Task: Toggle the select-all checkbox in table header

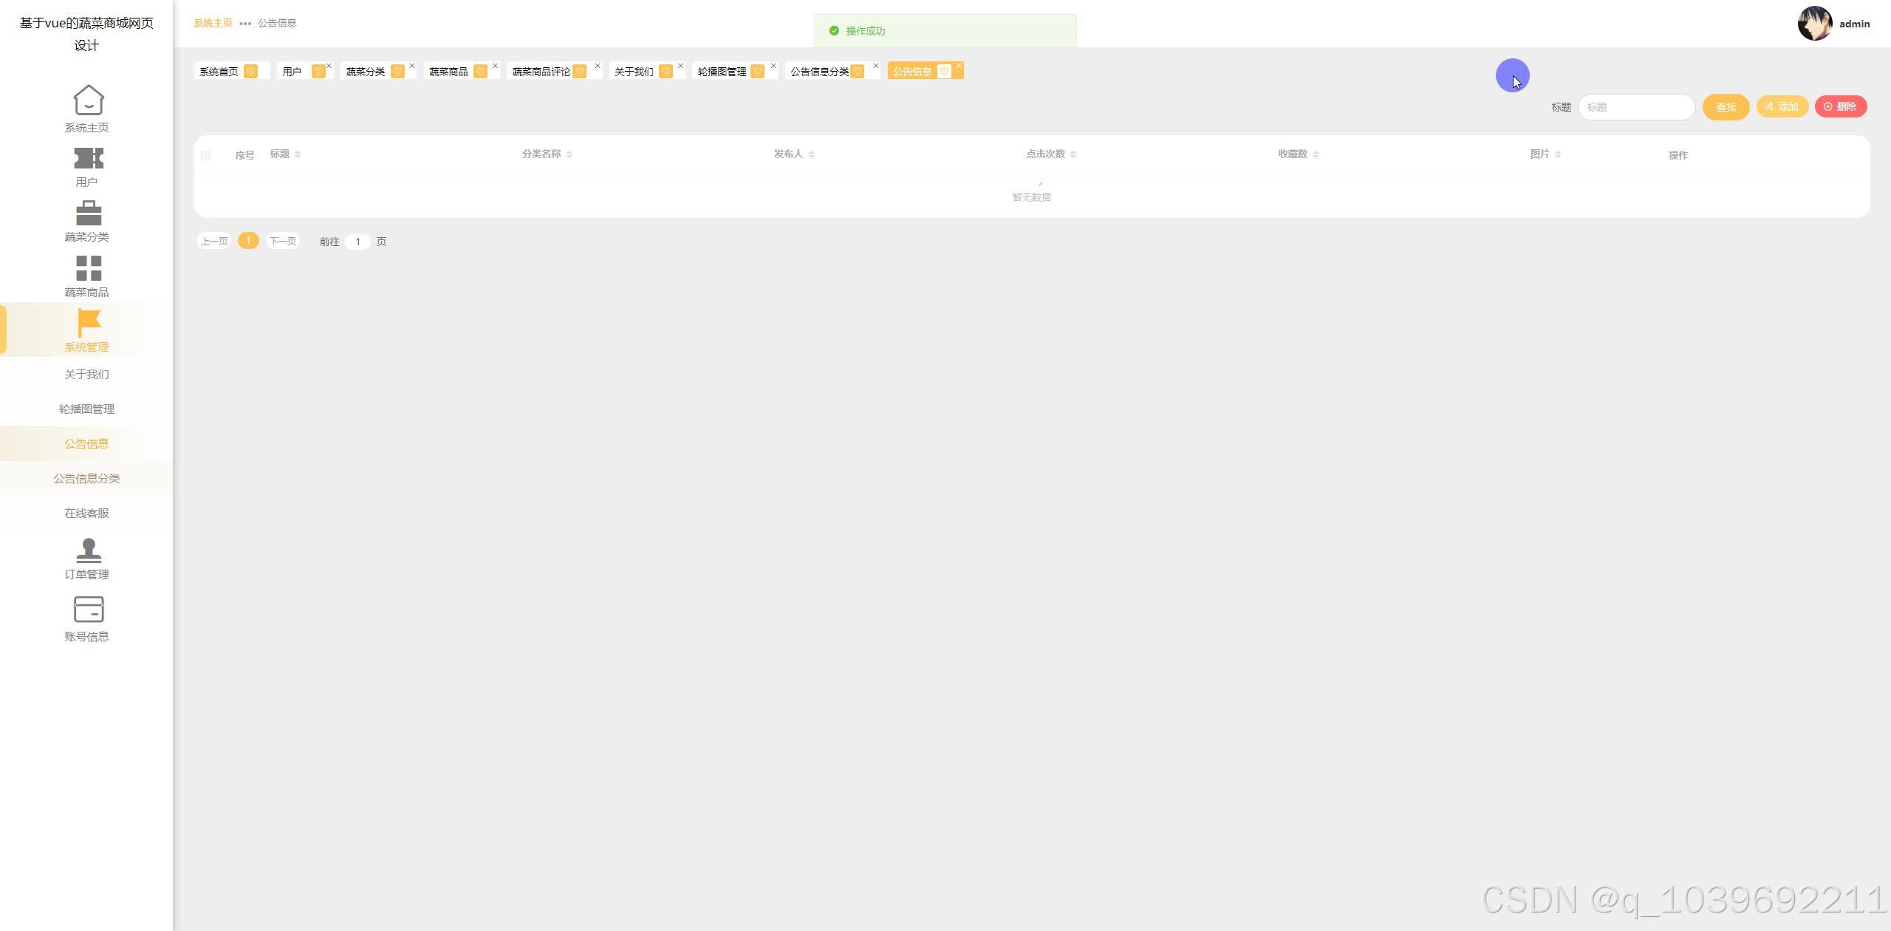Action: pyautogui.click(x=206, y=155)
